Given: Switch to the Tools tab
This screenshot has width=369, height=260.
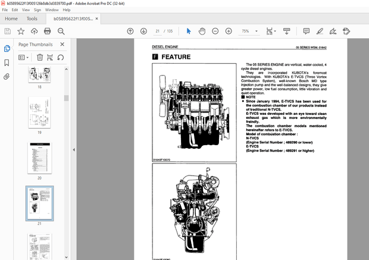Looking at the screenshot, I should point(32,18).
